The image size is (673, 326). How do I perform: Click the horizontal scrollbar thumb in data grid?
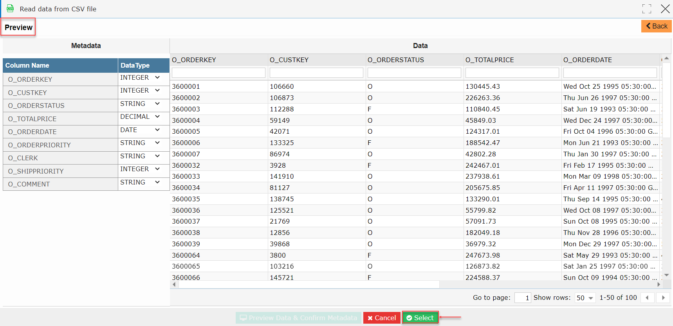tap(309, 285)
